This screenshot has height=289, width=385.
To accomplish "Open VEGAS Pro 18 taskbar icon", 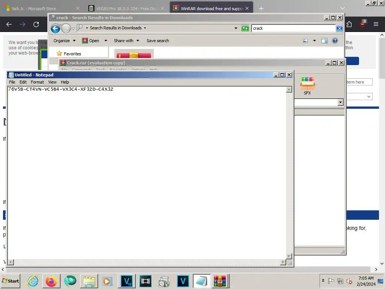I will coord(127,281).
